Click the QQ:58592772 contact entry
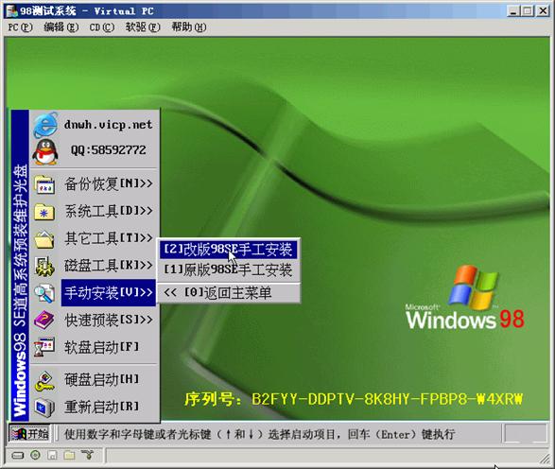555x469 pixels. [109, 150]
